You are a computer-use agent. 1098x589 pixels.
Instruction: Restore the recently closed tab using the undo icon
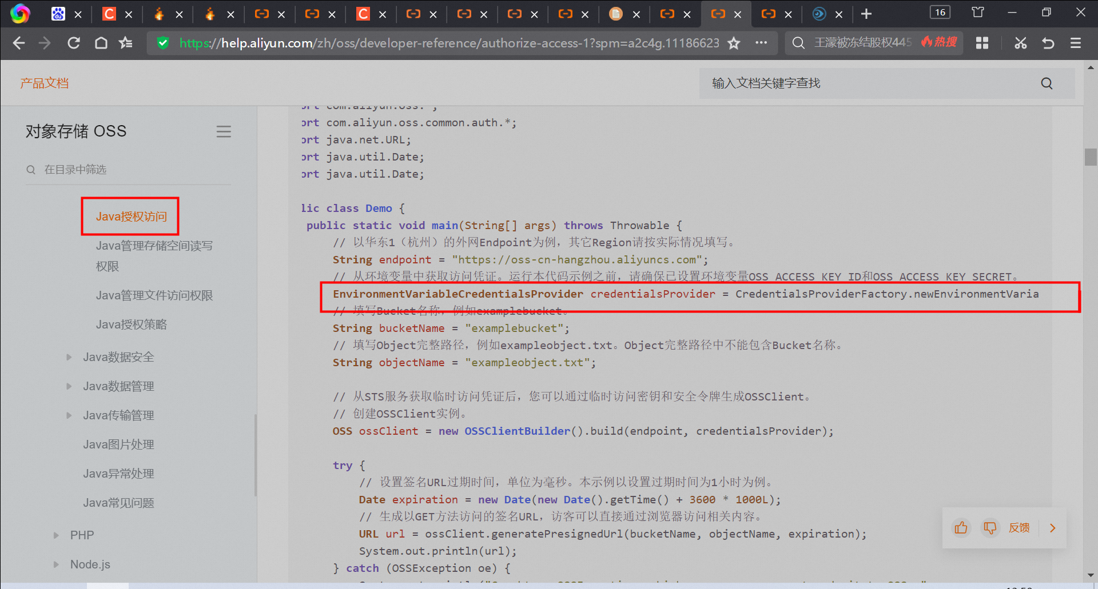[1048, 43]
